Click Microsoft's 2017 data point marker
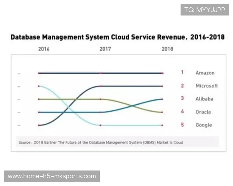Image resolution: width=233 pixels, height=186 pixels. tap(101, 86)
